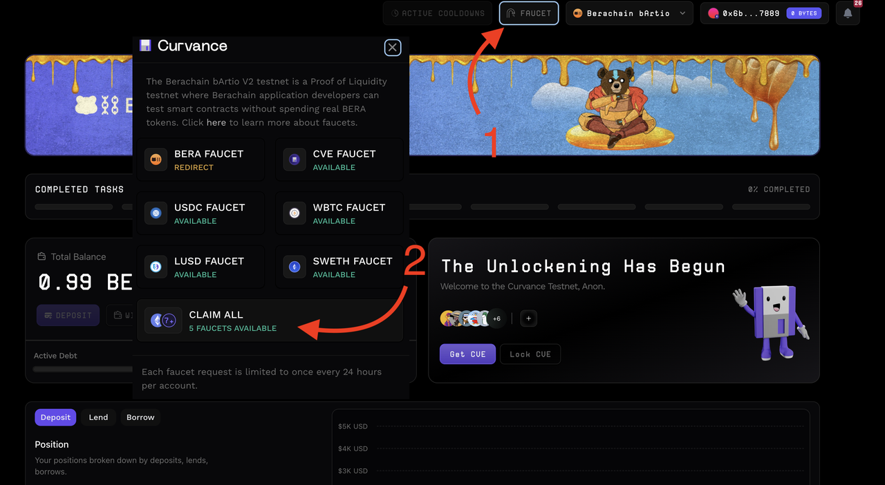
Task: Click the stacked token icons in Claim All
Action: coord(163,321)
